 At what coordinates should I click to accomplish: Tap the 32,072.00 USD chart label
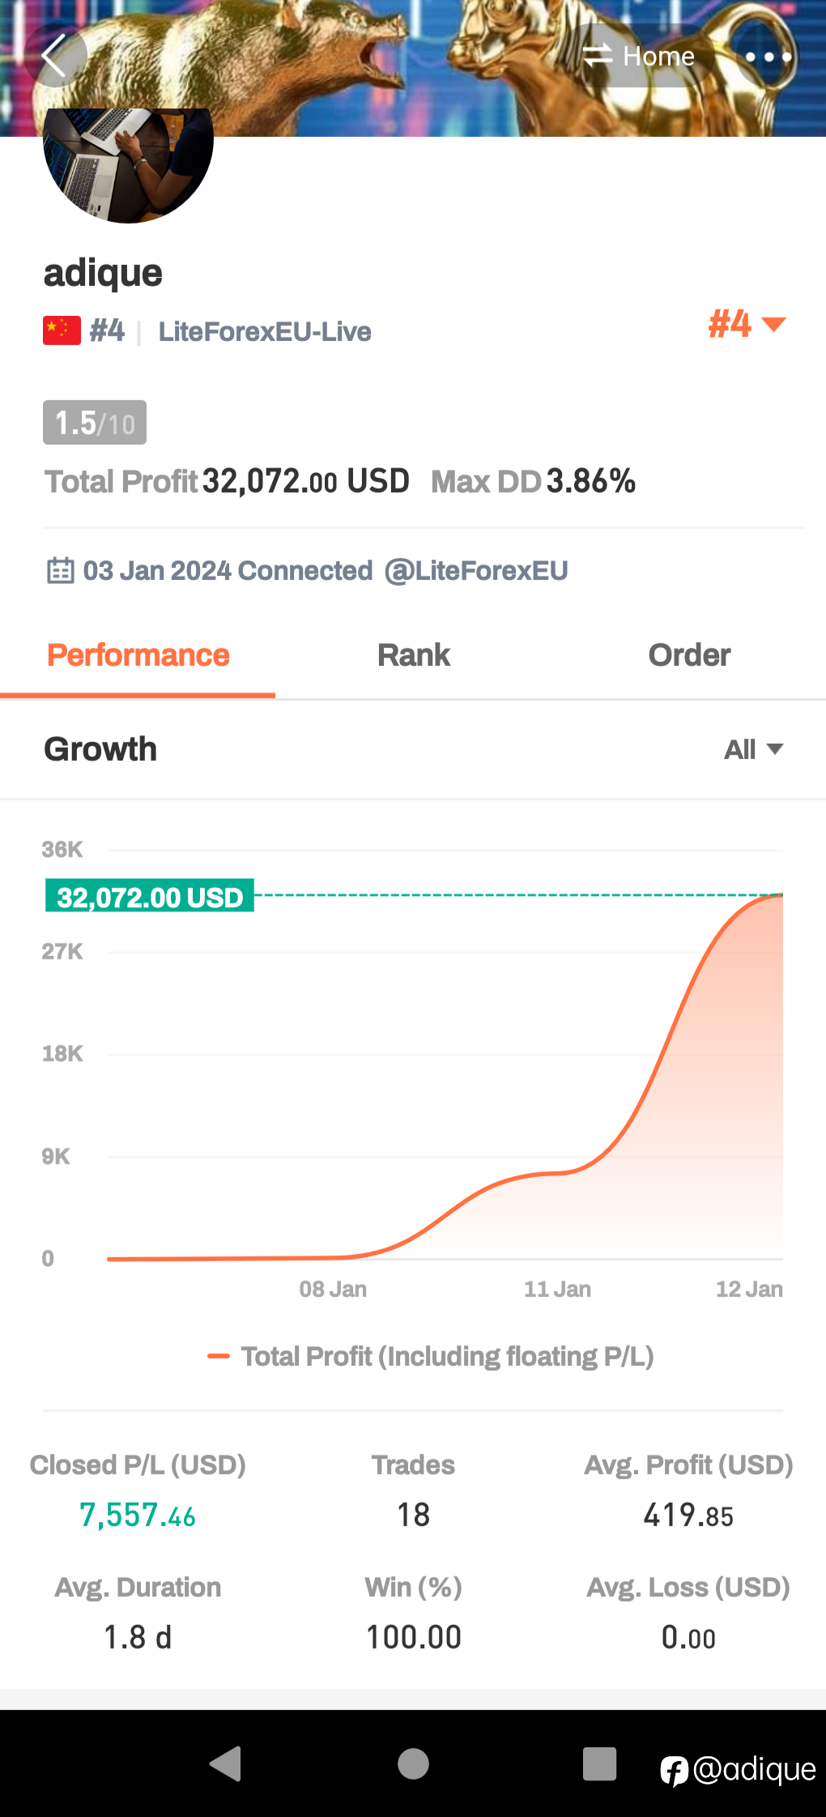click(150, 896)
